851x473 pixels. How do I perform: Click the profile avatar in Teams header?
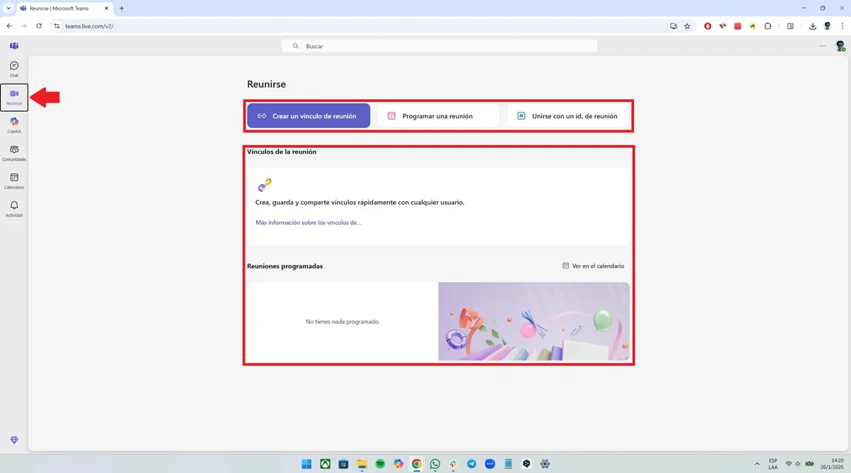[x=840, y=46]
